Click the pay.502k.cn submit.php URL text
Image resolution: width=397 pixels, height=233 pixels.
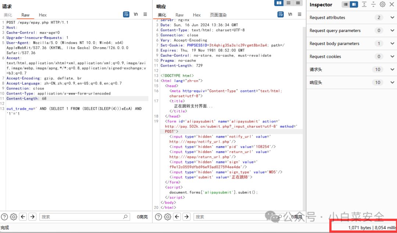221,126
